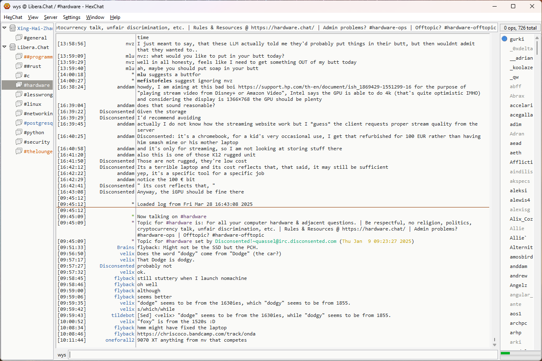Collapse the Libera.Chat server tree
This screenshot has width=542, height=361.
coord(5,47)
